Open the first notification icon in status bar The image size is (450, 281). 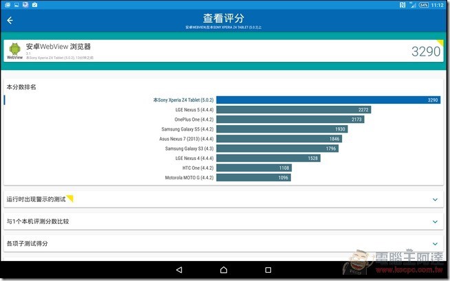coord(8,5)
